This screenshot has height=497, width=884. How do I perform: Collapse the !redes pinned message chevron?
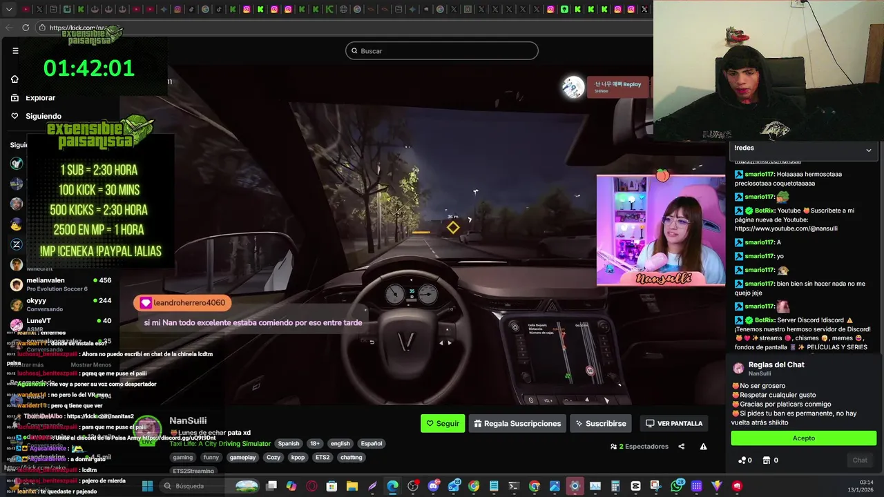pos(869,149)
